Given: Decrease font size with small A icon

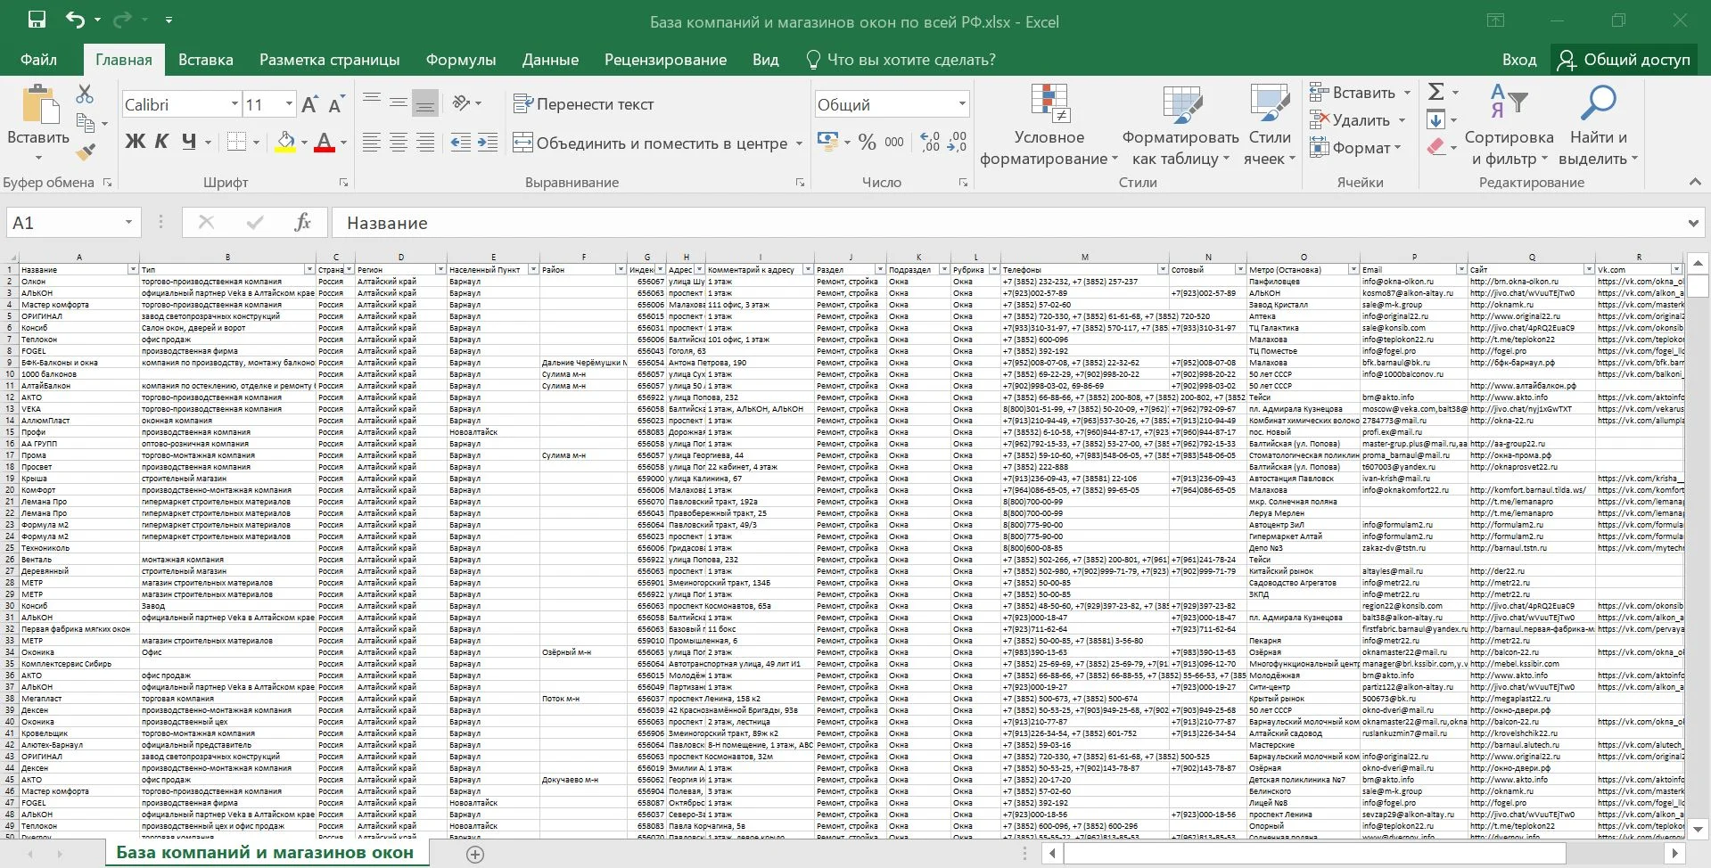Looking at the screenshot, I should click(x=335, y=104).
